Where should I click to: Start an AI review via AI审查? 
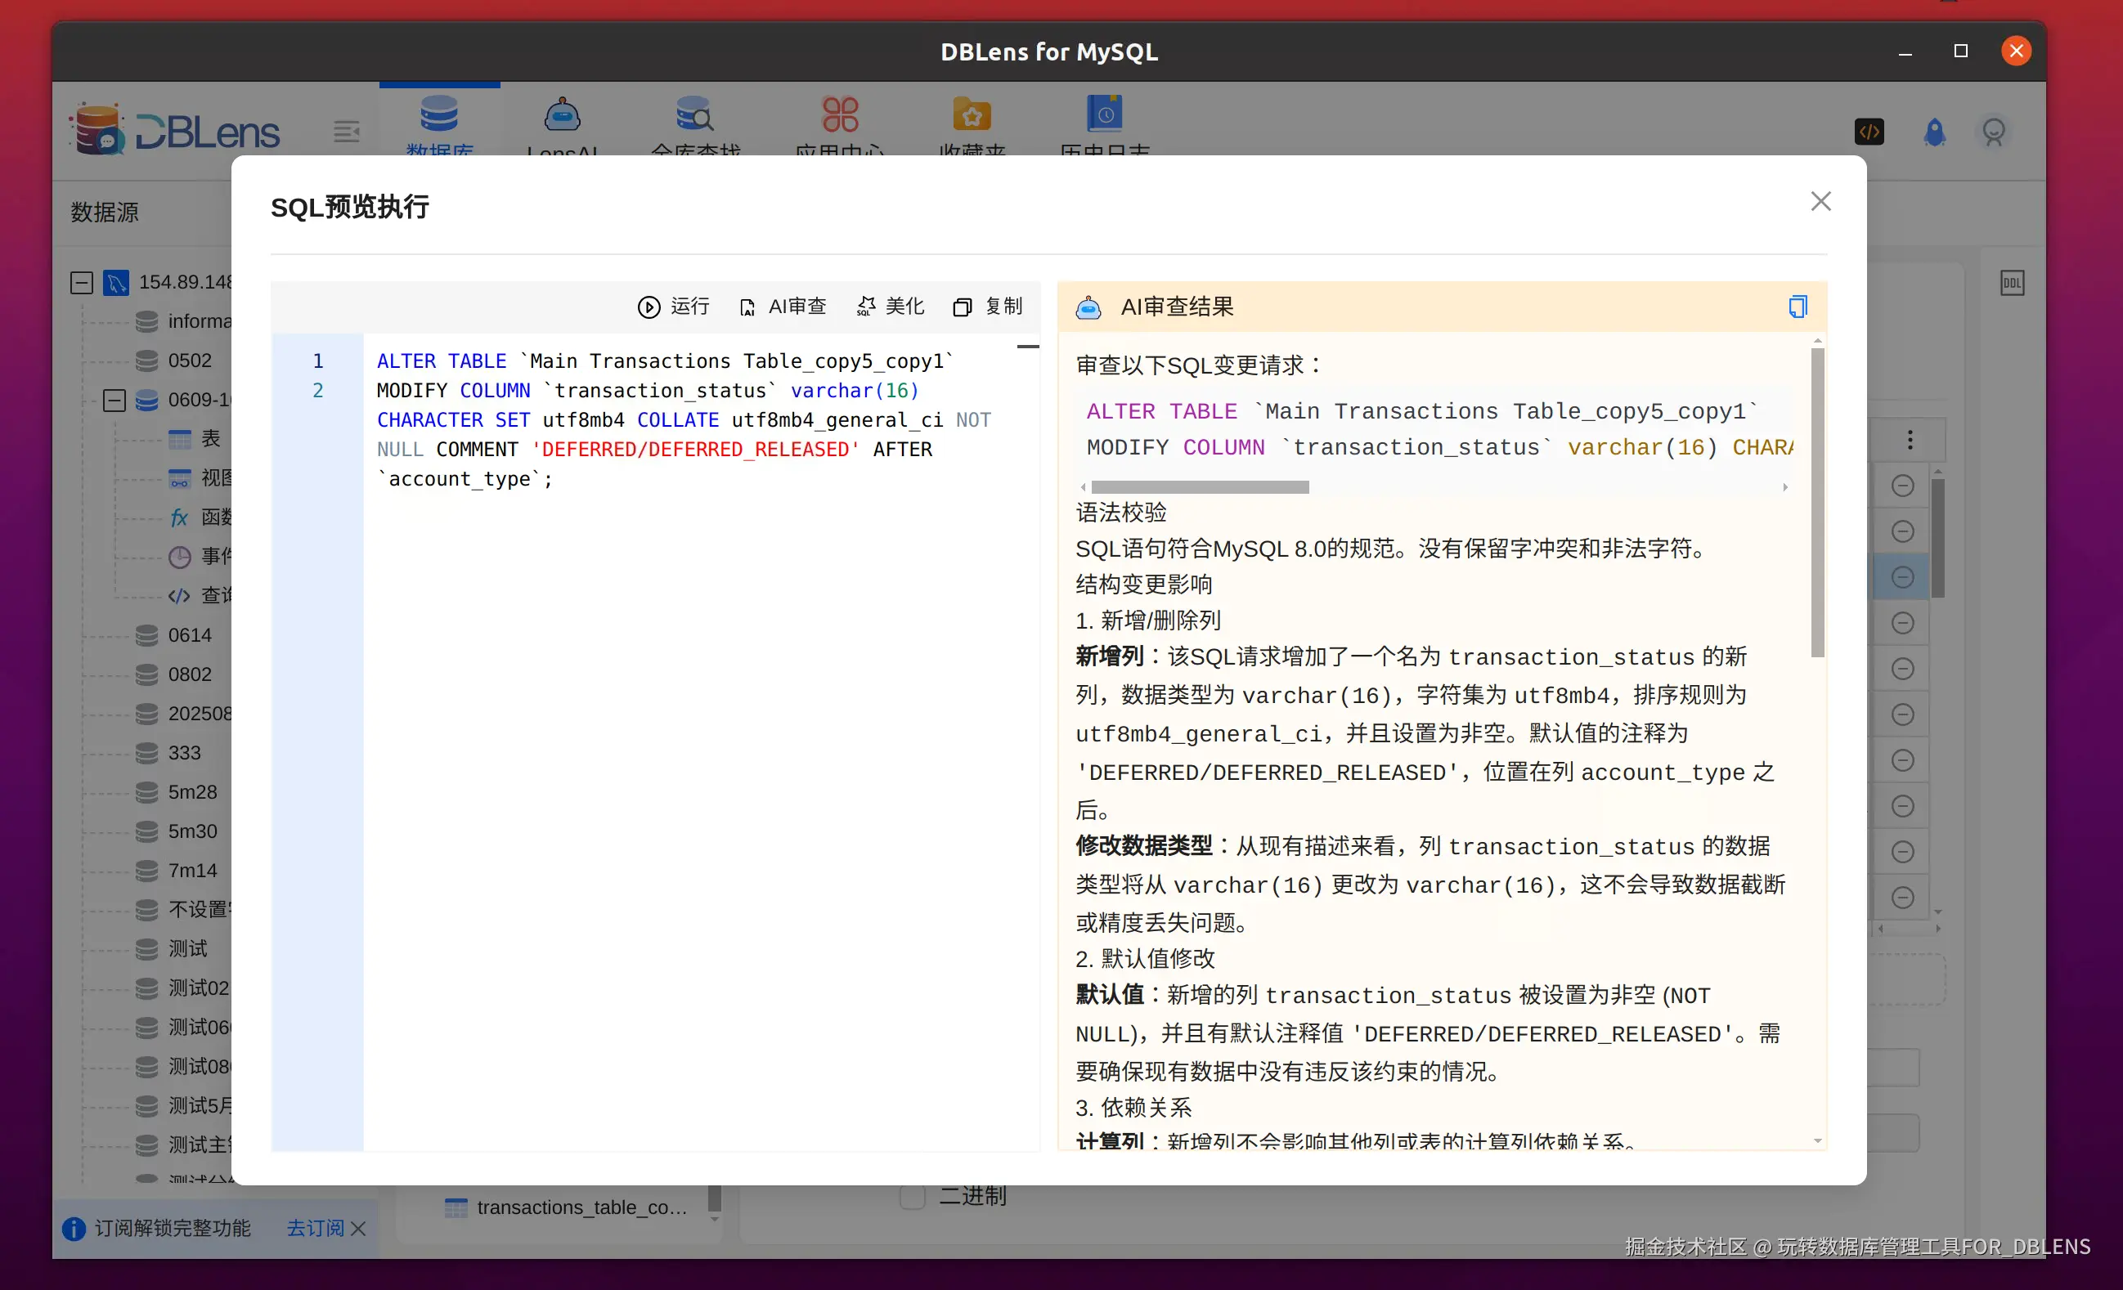click(x=783, y=307)
